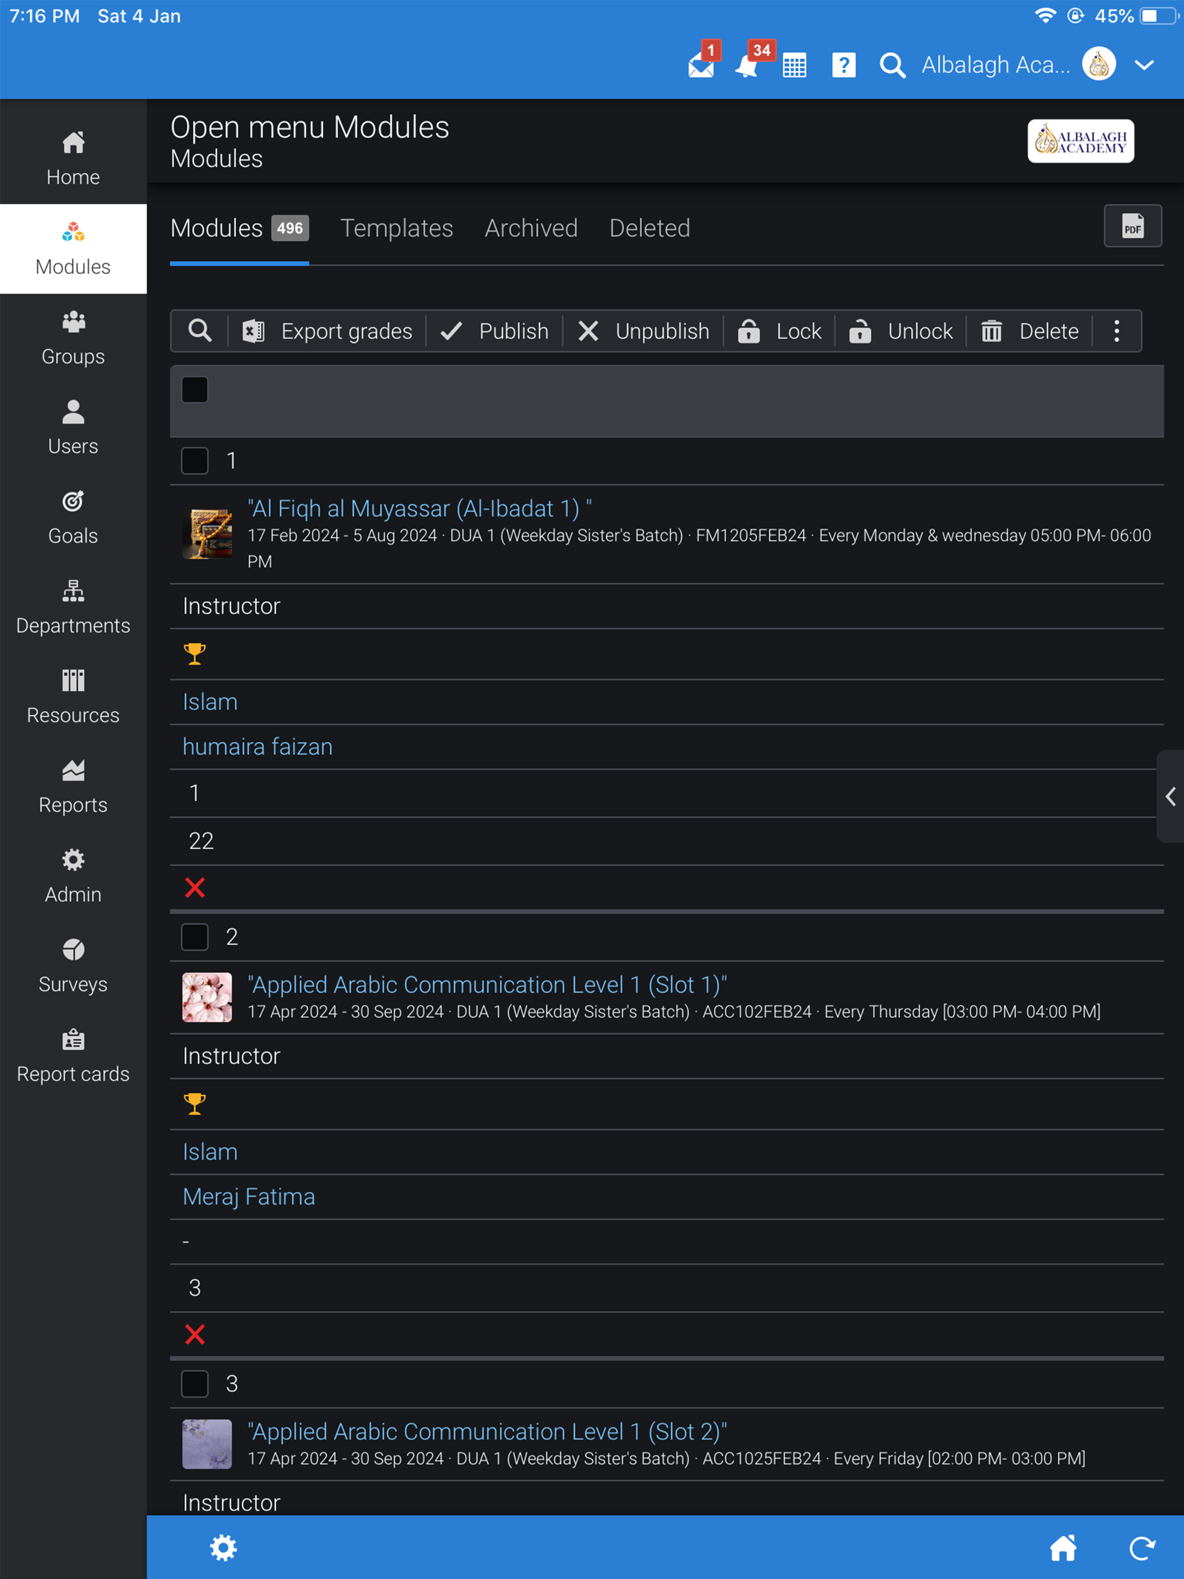Export list using the PDF icon
Screen dimensions: 1184x1579
pyautogui.click(x=1132, y=227)
